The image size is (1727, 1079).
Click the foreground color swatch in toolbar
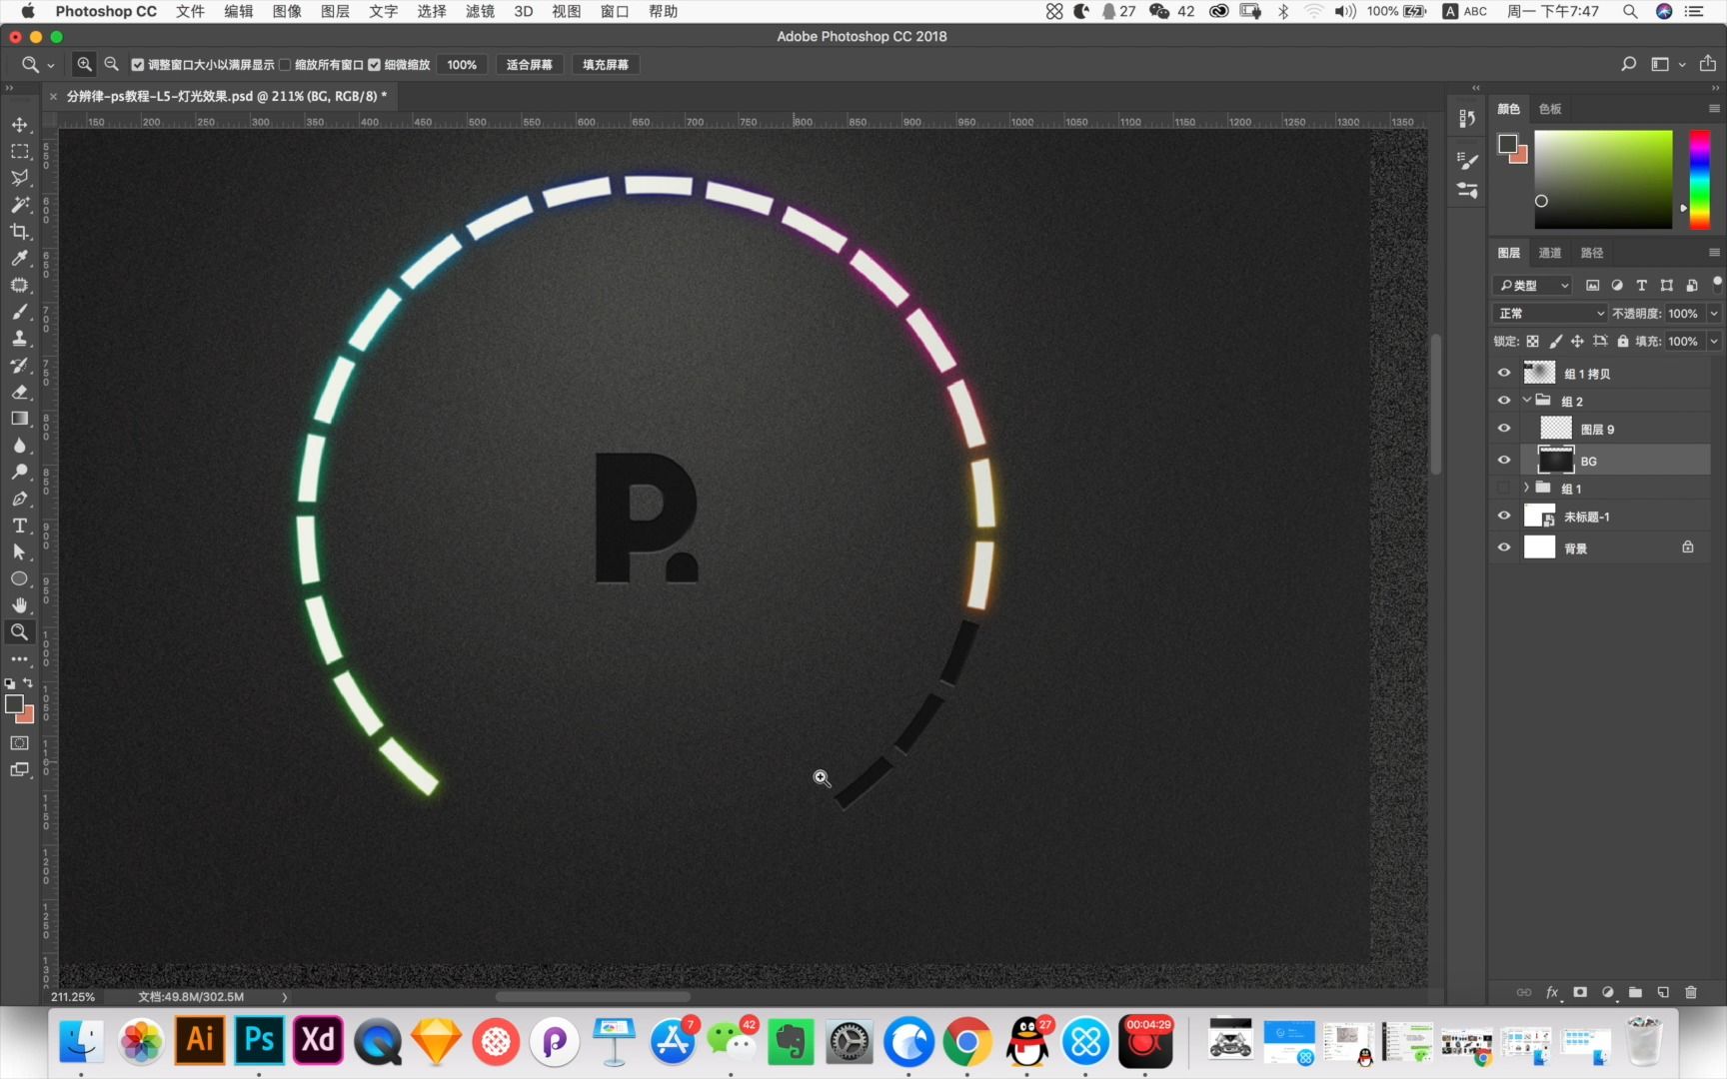click(x=13, y=704)
